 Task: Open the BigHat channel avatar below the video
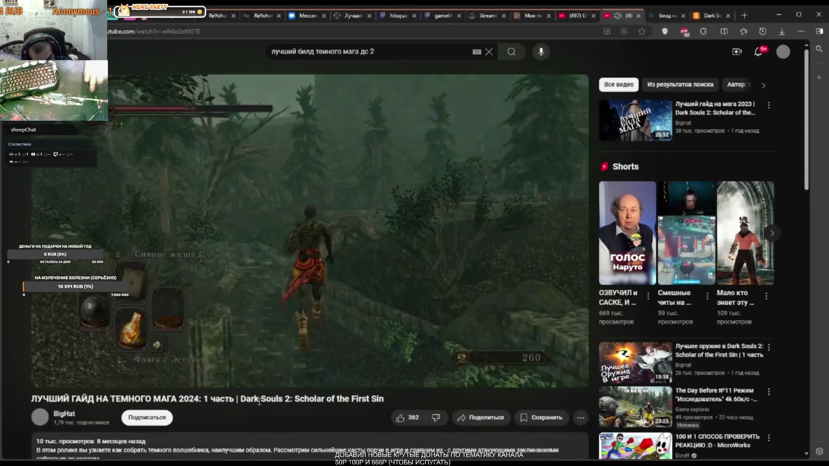40,417
